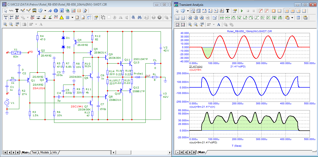
Task: Open dropdown next to analysis color squares icon
Action: [x=214, y=25]
